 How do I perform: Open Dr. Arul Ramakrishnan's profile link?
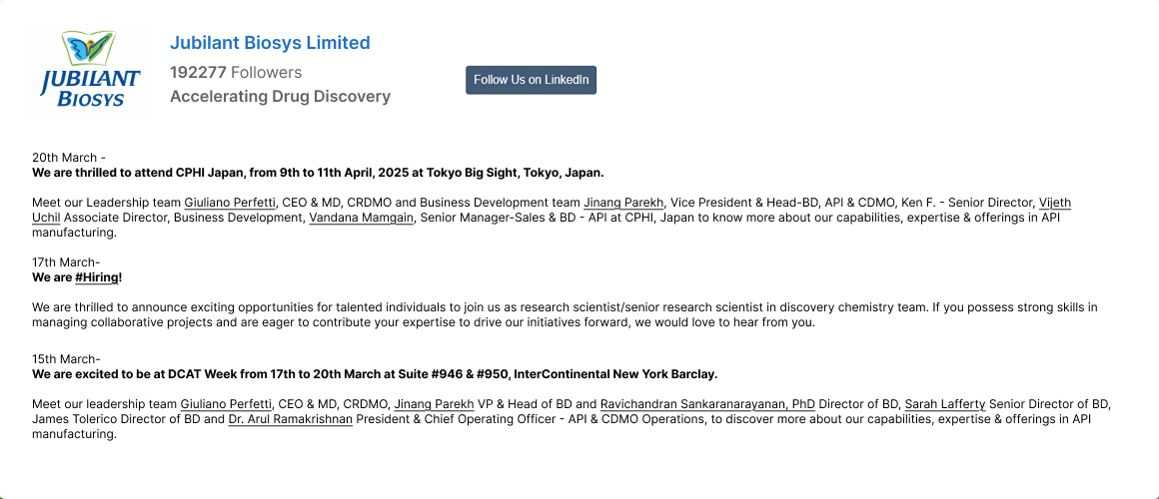click(291, 419)
